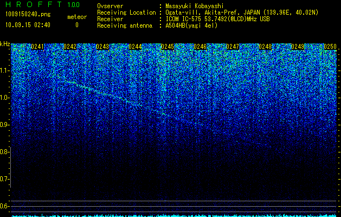The width and height of the screenshot is (341, 217).
Task: Click the meteor label
Action: pyautogui.click(x=77, y=17)
